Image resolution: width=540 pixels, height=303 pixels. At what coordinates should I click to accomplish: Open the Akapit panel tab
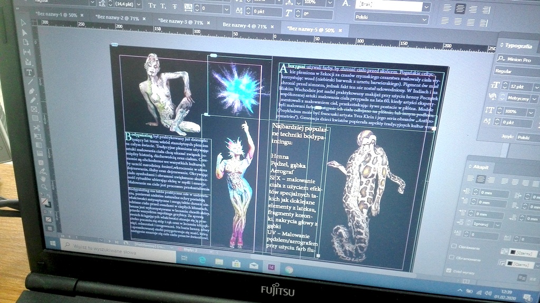click(480, 167)
